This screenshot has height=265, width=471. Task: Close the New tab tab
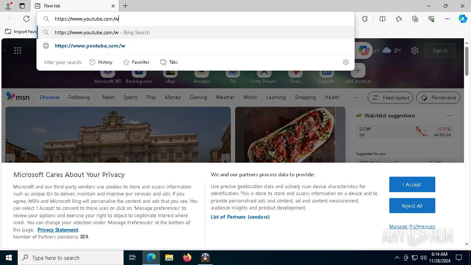113,6
